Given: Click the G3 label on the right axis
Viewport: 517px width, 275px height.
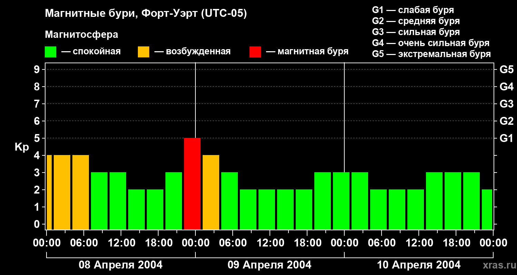Looking at the screenshot, I should tap(506, 104).
